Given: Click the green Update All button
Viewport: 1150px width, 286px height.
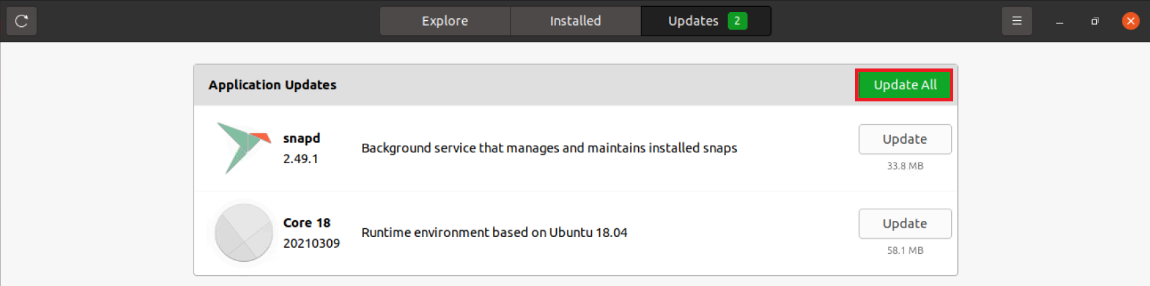Looking at the screenshot, I should tap(905, 85).
